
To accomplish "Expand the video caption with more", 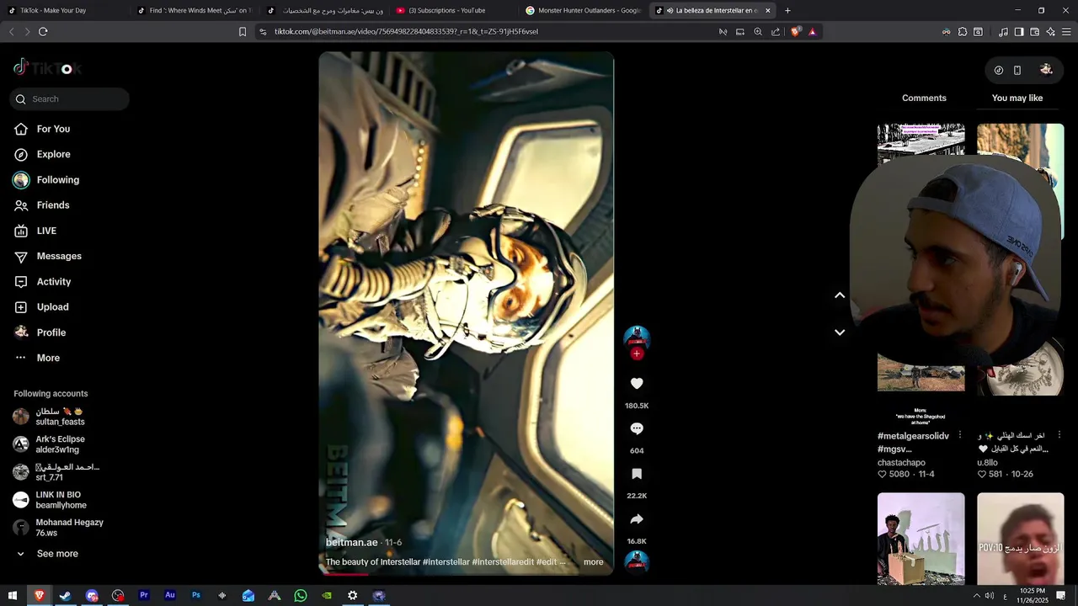I will [x=593, y=562].
